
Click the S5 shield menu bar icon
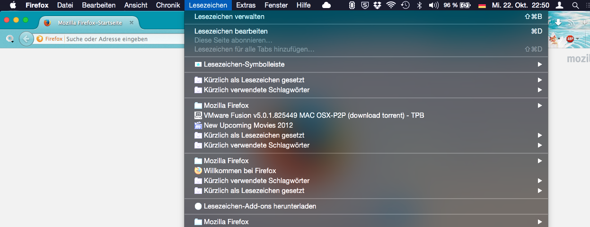click(365, 5)
